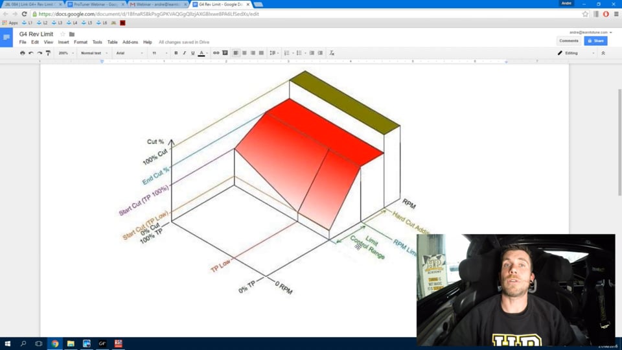Click the browser Forward arrow

tap(15, 14)
